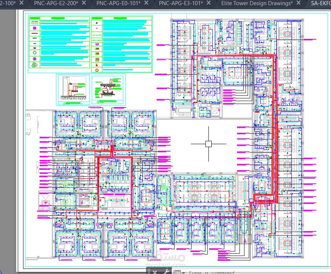Close the PNC-APG-E0-101 tab

tap(146, 3)
